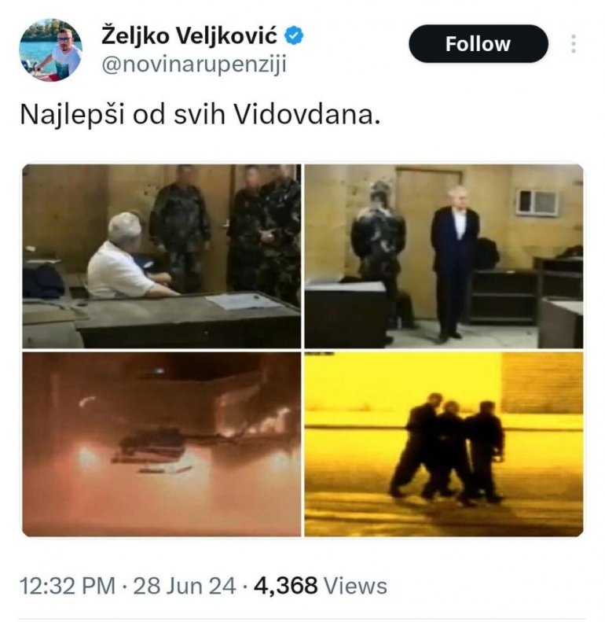Select the tweet text Najlepši od svih Vidovdana
The width and height of the screenshot is (605, 622).
pos(200,115)
